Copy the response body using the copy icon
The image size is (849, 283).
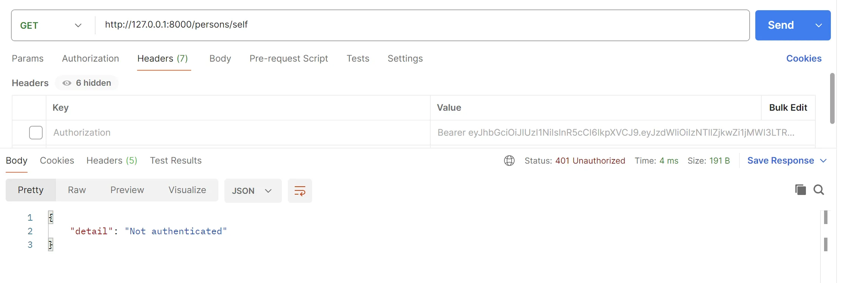(x=800, y=190)
